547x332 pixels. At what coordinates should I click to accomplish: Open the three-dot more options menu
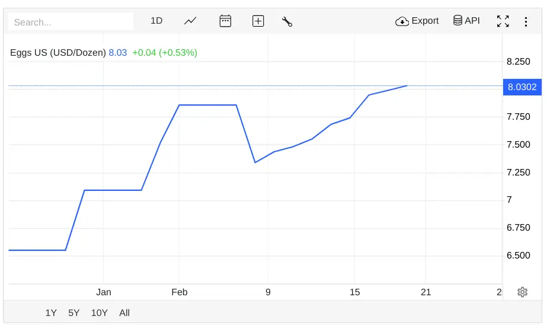tap(526, 21)
